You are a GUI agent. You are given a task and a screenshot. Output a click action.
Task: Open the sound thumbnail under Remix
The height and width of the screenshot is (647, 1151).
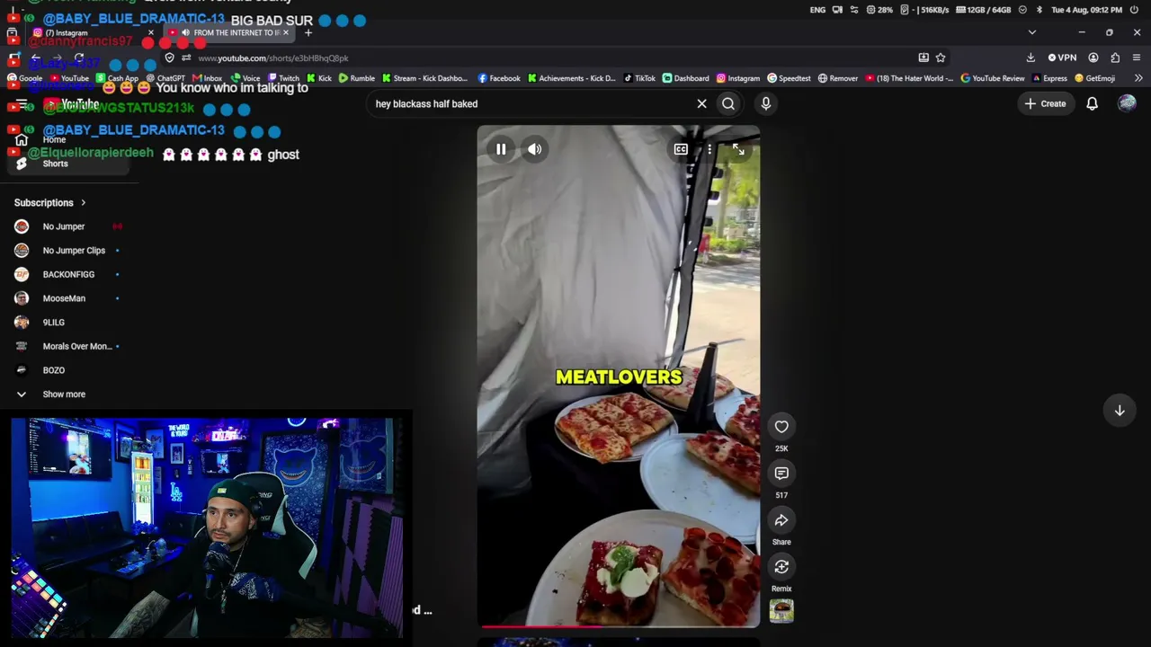point(781,611)
